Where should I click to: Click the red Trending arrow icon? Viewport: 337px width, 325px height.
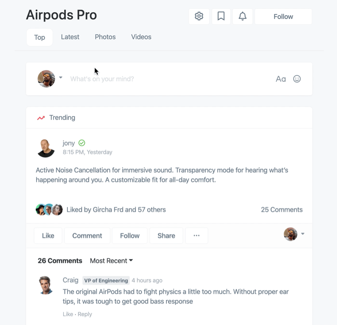point(41,118)
